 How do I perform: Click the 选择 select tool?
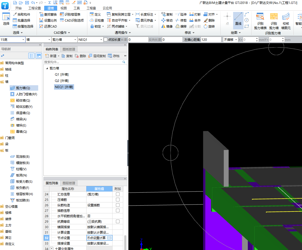[x=6, y=19]
